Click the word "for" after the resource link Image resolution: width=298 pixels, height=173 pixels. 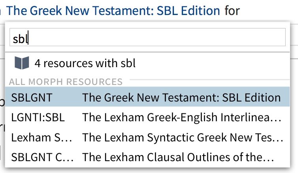click(x=232, y=11)
